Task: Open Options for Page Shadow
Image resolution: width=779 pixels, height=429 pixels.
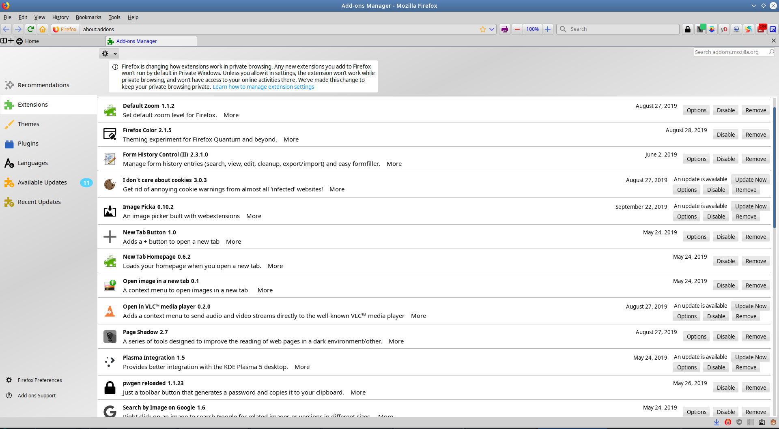Action: point(696,337)
